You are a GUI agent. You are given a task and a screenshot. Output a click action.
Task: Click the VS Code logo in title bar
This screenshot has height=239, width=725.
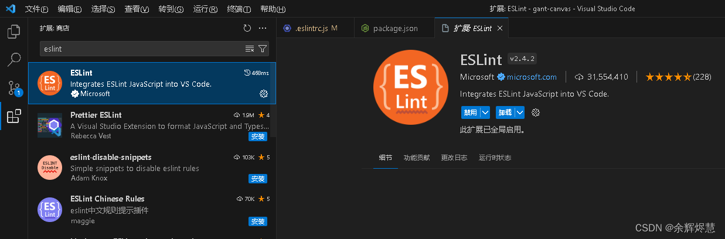(10, 9)
